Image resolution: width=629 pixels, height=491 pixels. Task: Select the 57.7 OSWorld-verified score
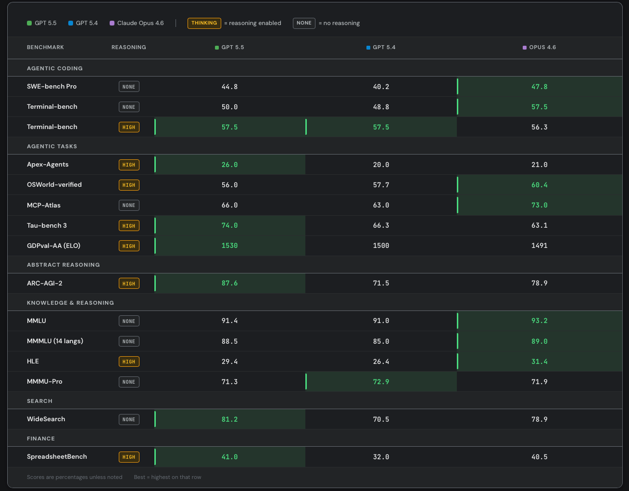pyautogui.click(x=381, y=185)
